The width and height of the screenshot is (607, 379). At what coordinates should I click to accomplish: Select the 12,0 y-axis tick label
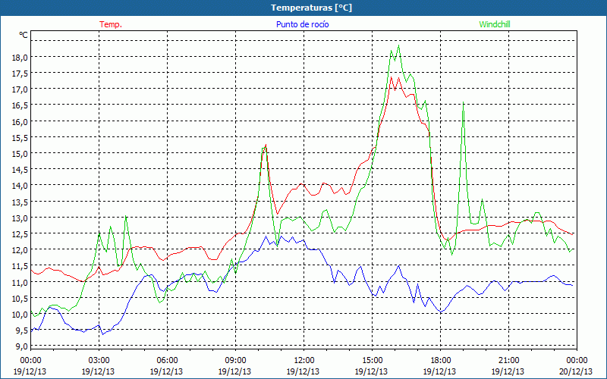click(19, 249)
